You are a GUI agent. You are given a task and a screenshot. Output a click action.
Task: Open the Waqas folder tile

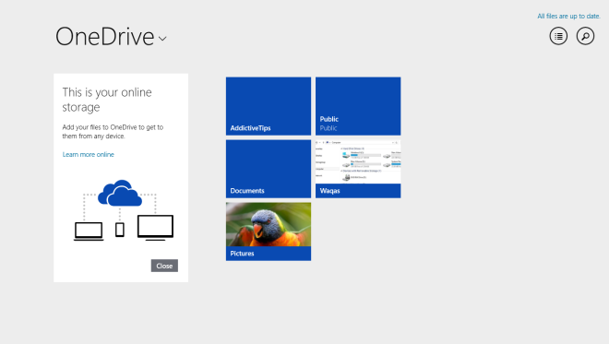[358, 169]
